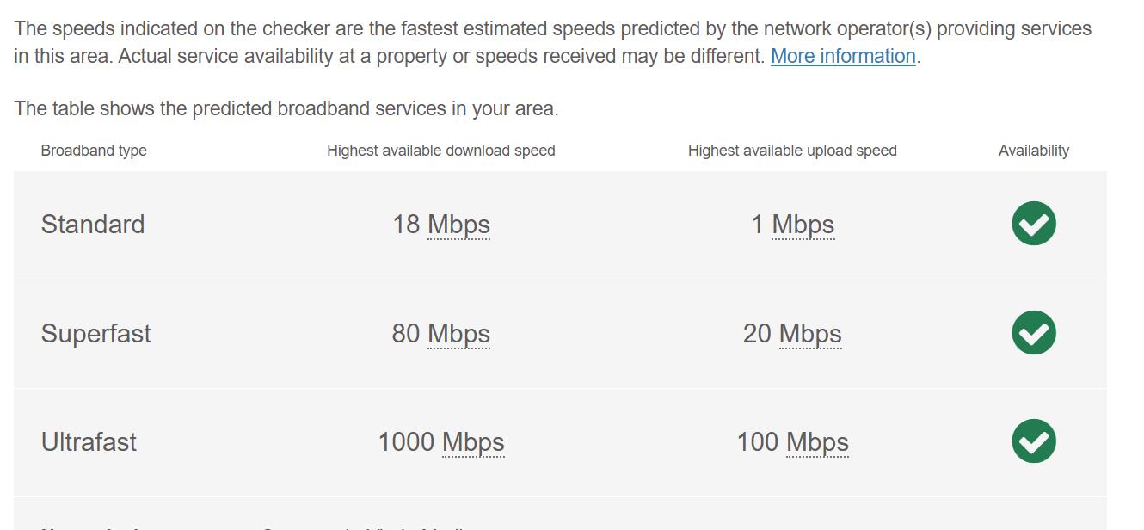Viewport: 1144px width, 530px height.
Task: Open the More information link
Action: [842, 56]
